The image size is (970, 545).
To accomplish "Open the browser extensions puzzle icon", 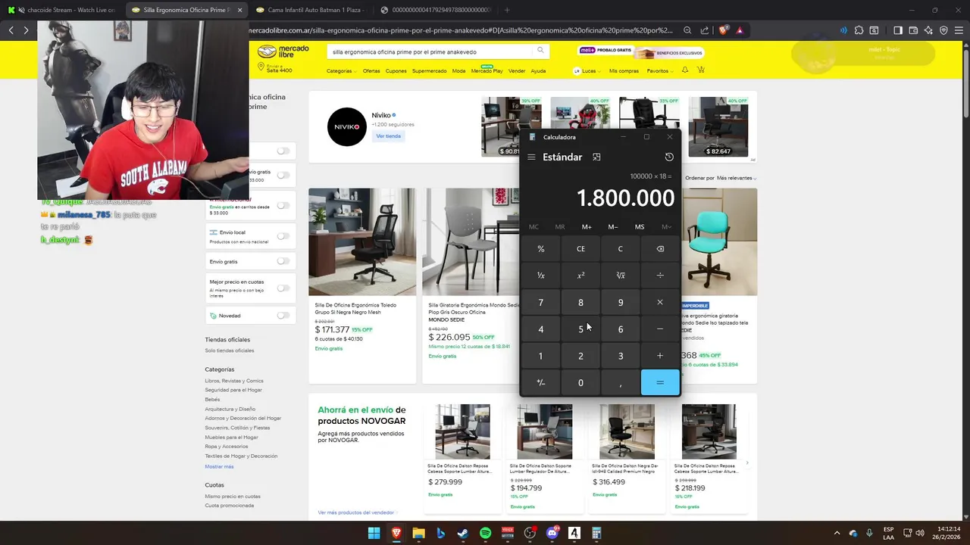I will (859, 30).
